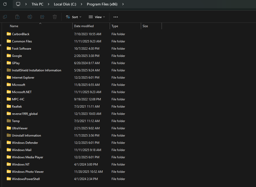The image size is (256, 187).
Task: Click the date 12/1/2023 10:03 AM
Action: (x=88, y=114)
